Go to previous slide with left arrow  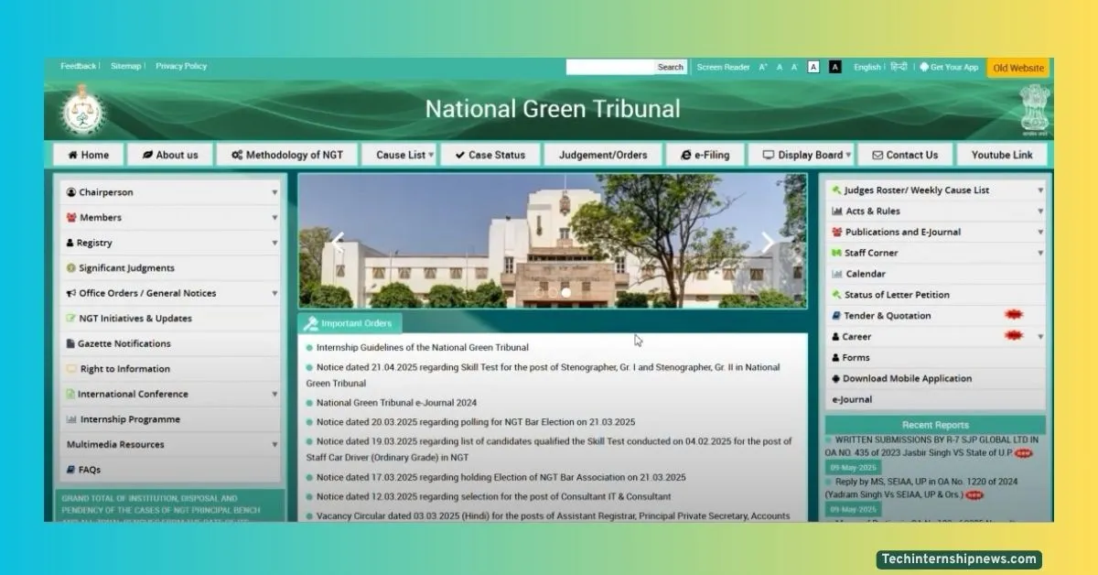coord(337,242)
